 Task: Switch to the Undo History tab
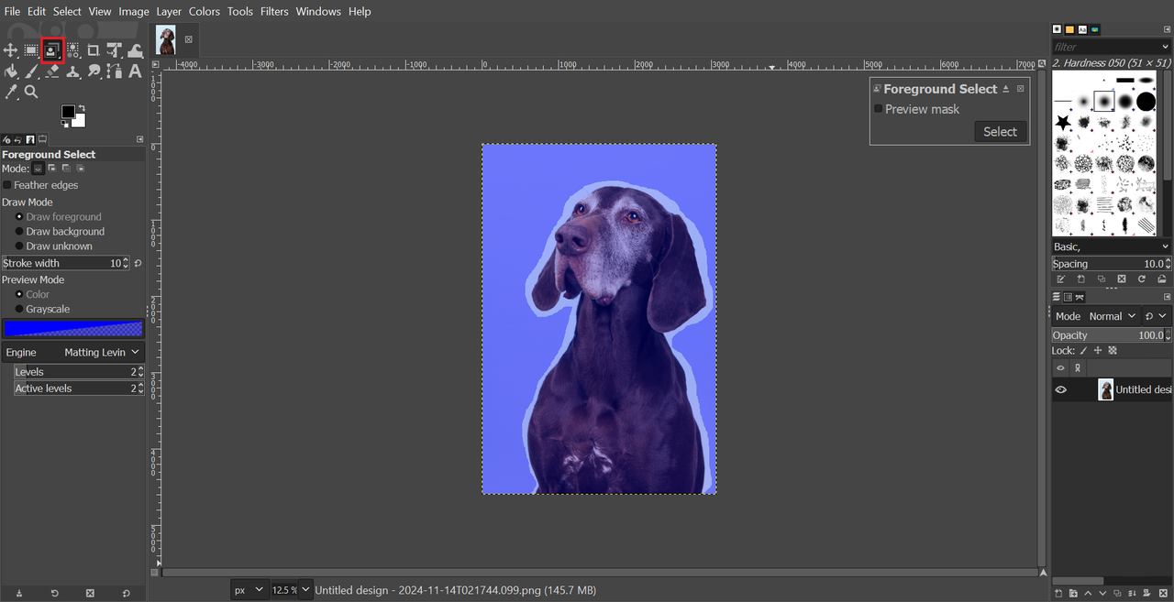(18, 139)
